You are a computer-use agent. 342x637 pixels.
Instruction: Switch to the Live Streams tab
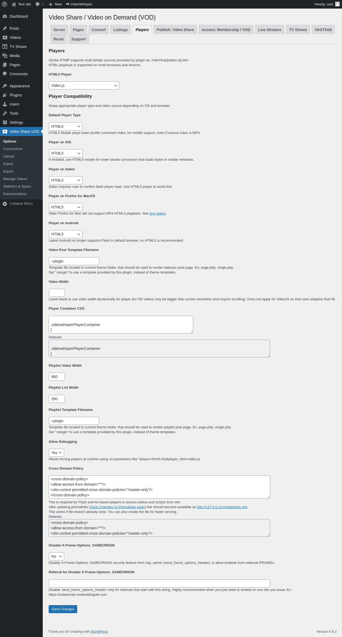pyautogui.click(x=270, y=30)
